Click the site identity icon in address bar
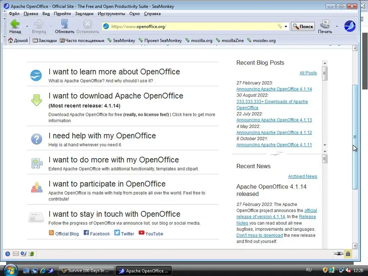Screen dimensions: 368x276 click(x=106, y=26)
